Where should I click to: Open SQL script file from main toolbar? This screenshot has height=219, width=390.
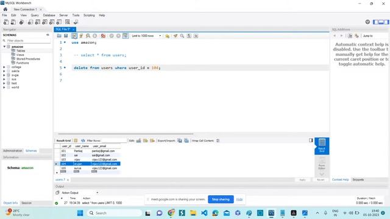coord(13,22)
